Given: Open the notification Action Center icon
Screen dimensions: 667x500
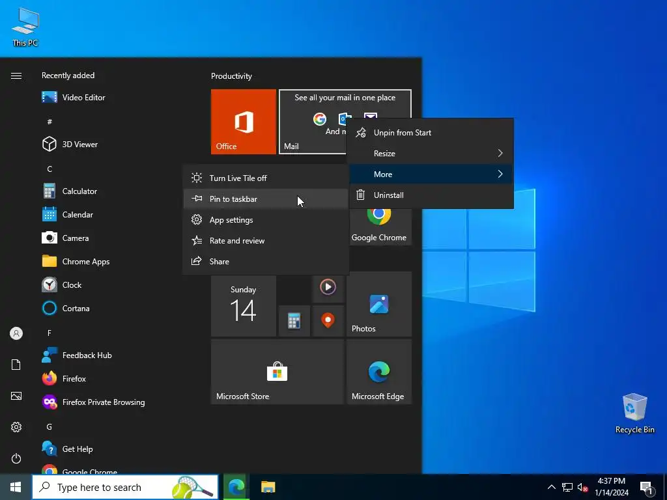Looking at the screenshot, I should 647,487.
